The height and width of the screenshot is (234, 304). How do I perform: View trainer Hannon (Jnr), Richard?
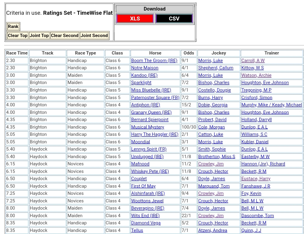pyautogui.click(x=263, y=164)
